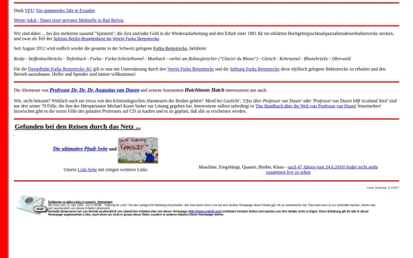Image resolution: width=413 pixels, height=258 pixels.
Task: Open the Link-Seite link
Action: [87, 169]
